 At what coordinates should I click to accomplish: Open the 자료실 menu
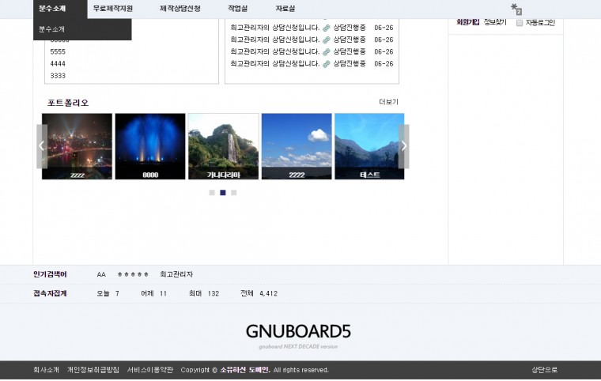click(285, 9)
